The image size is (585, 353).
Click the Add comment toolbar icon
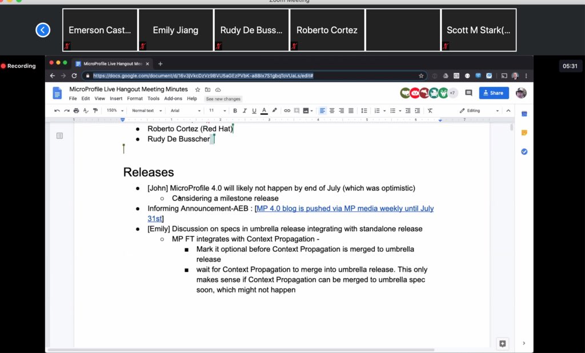(x=296, y=110)
